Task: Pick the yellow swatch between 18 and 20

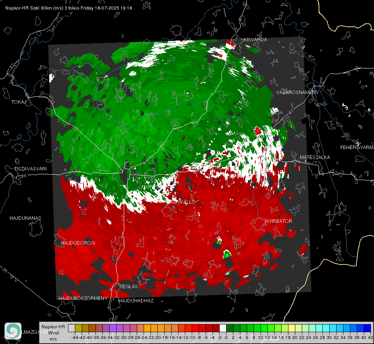Action: coord(292,328)
